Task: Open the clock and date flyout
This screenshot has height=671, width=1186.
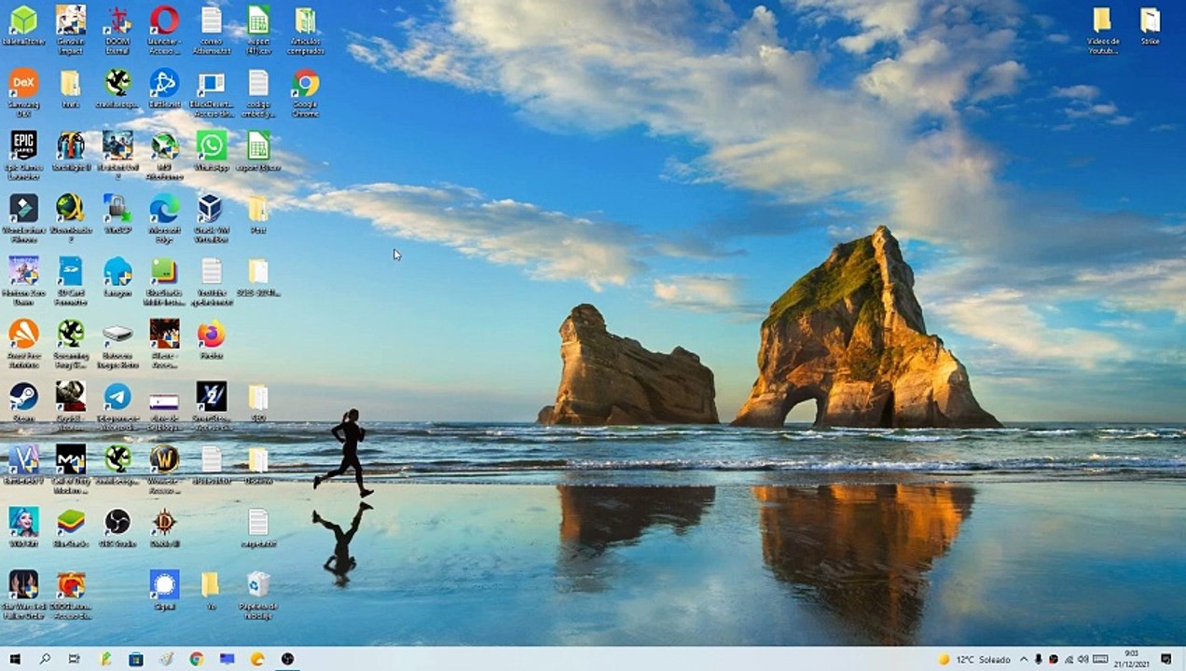Action: [1131, 659]
